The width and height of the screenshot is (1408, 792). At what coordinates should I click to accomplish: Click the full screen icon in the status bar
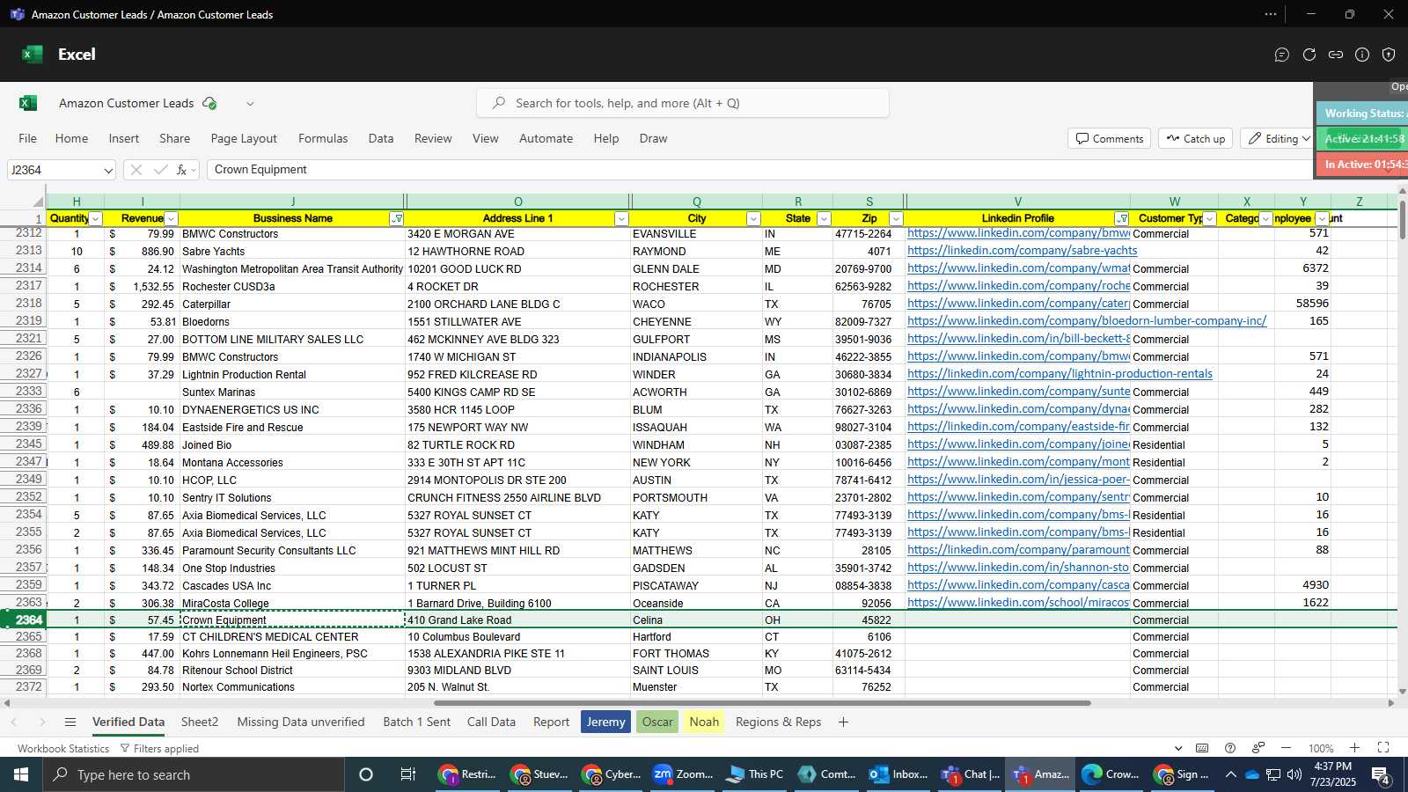point(1383,748)
